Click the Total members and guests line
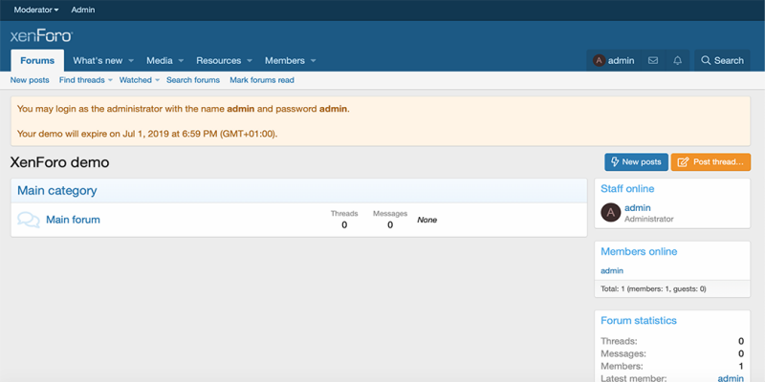Screen dimensions: 765x382 pos(653,289)
